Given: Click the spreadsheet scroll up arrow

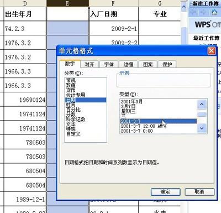Looking at the screenshot, I should pyautogui.click(x=183, y=7).
